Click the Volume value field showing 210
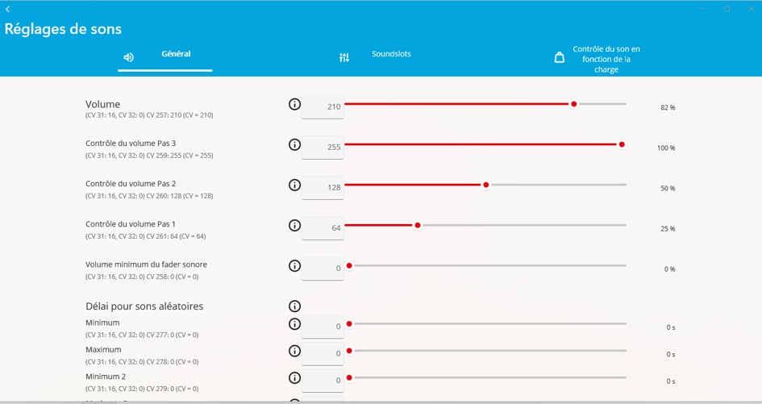 (323, 107)
